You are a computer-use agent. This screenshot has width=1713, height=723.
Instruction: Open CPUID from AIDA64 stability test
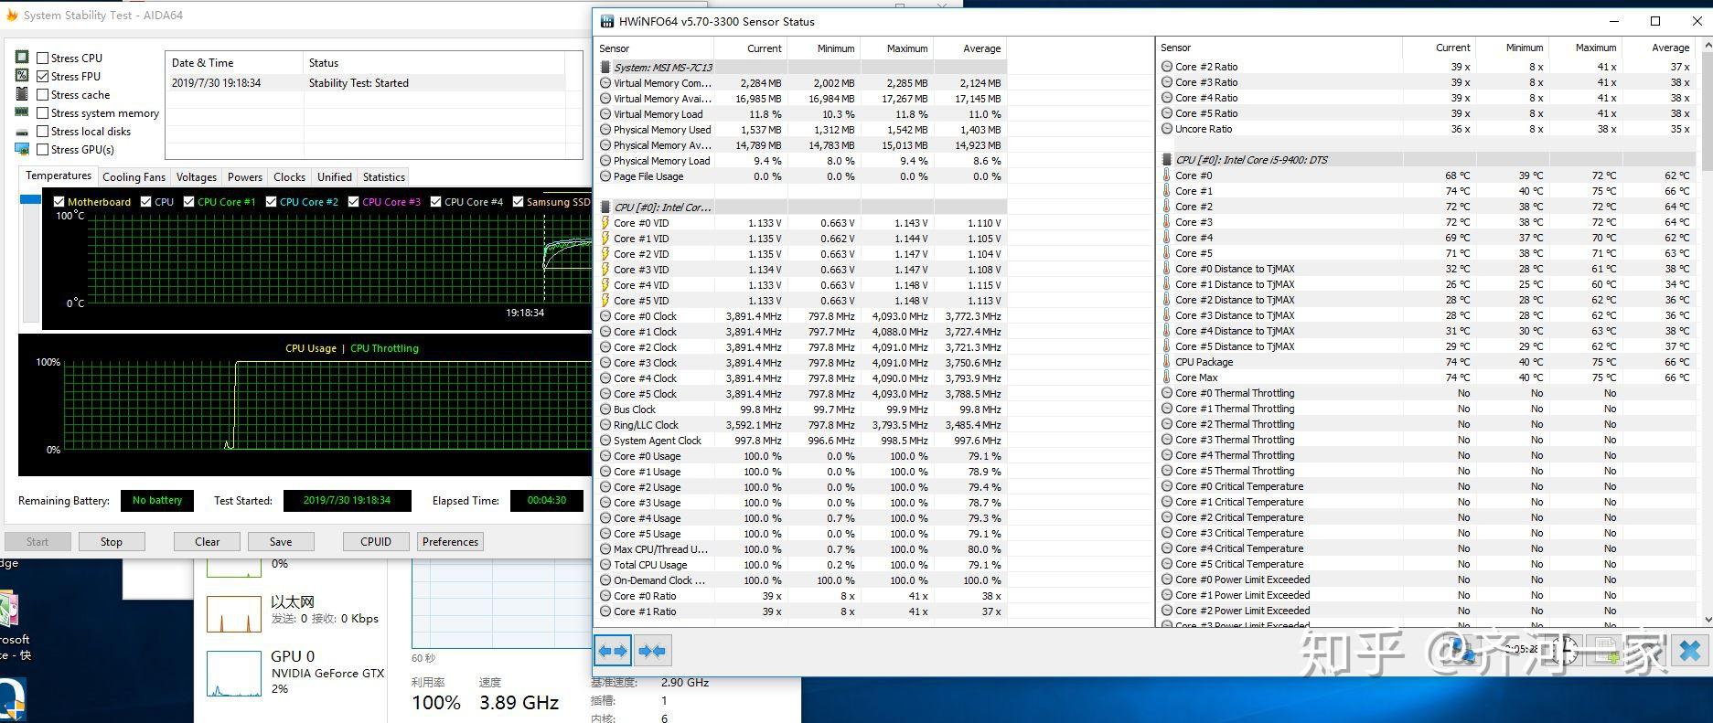point(376,542)
